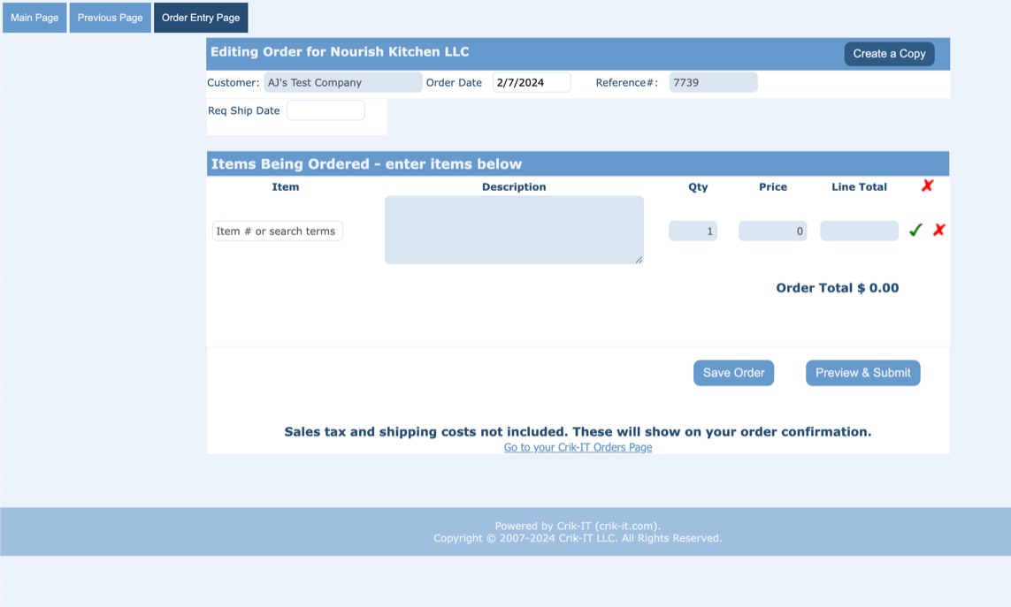The width and height of the screenshot is (1011, 607).
Task: Focus the Req Ship Date field
Action: 326,110
